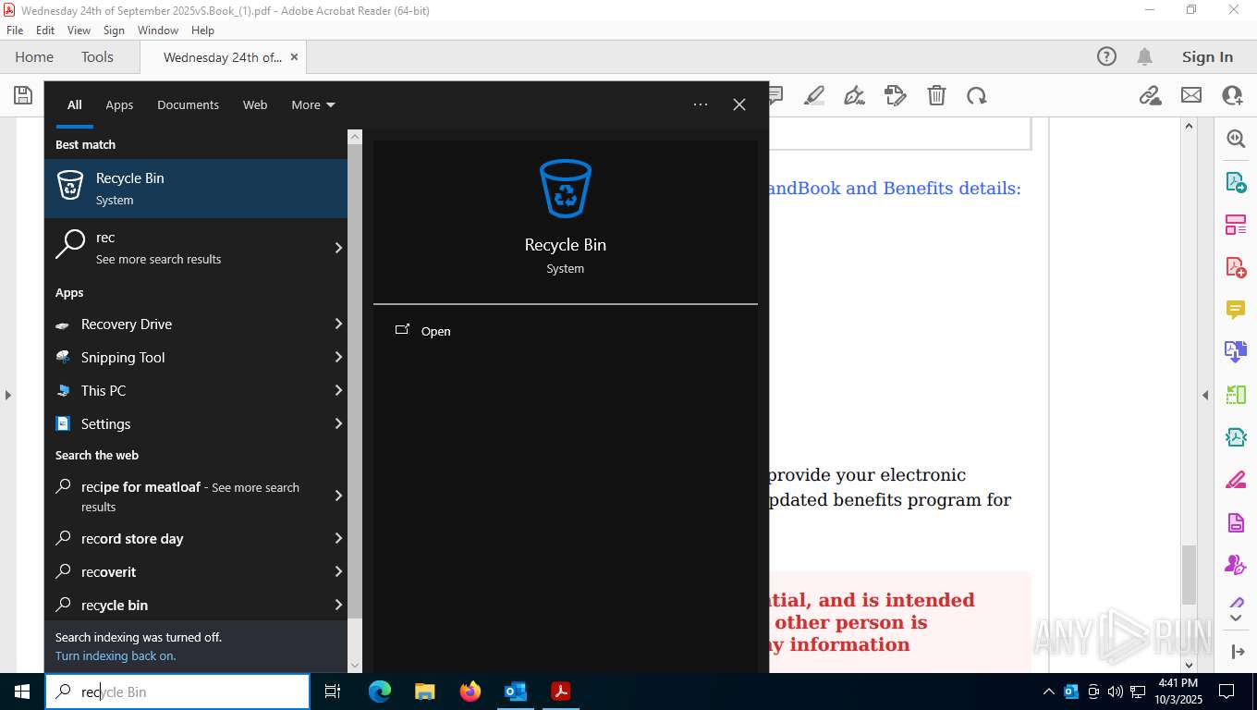Click the Windows search input box
1257x710 pixels.
tap(177, 692)
